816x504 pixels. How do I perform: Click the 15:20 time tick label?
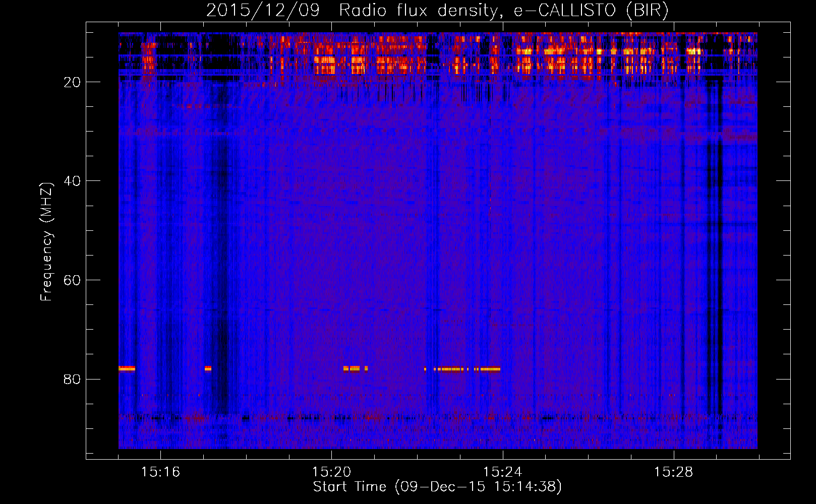[x=331, y=472]
